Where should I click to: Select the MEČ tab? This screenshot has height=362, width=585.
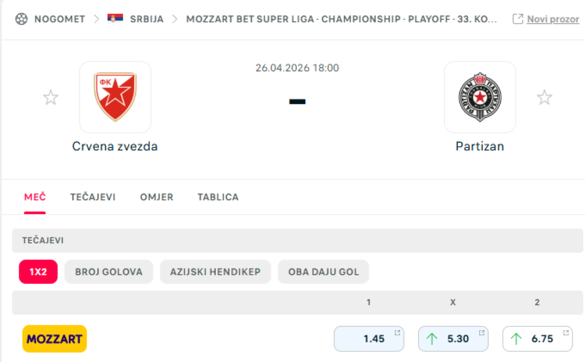pos(35,197)
